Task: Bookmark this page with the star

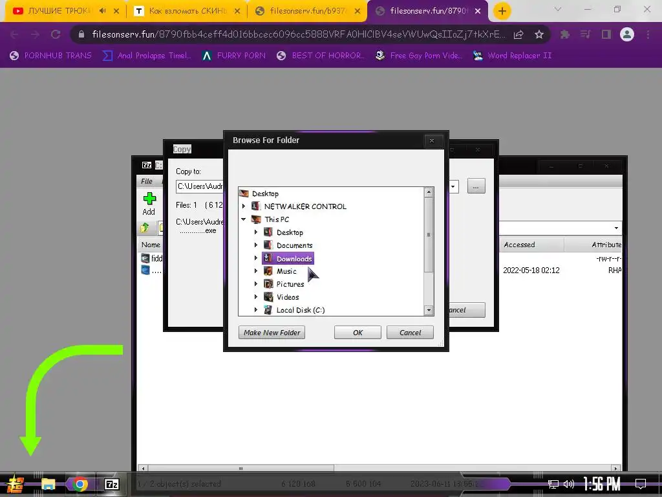Action: 539,35
